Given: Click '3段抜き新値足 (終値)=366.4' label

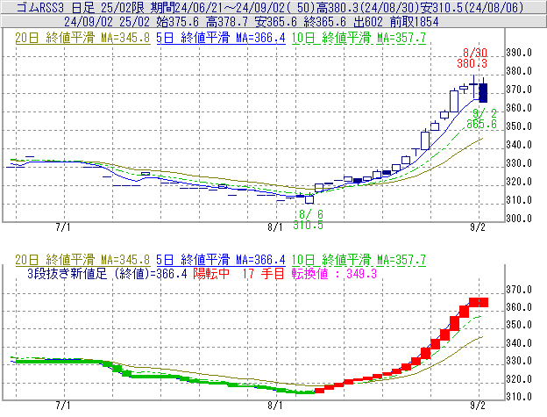Looking at the screenshot, I should point(107,273).
